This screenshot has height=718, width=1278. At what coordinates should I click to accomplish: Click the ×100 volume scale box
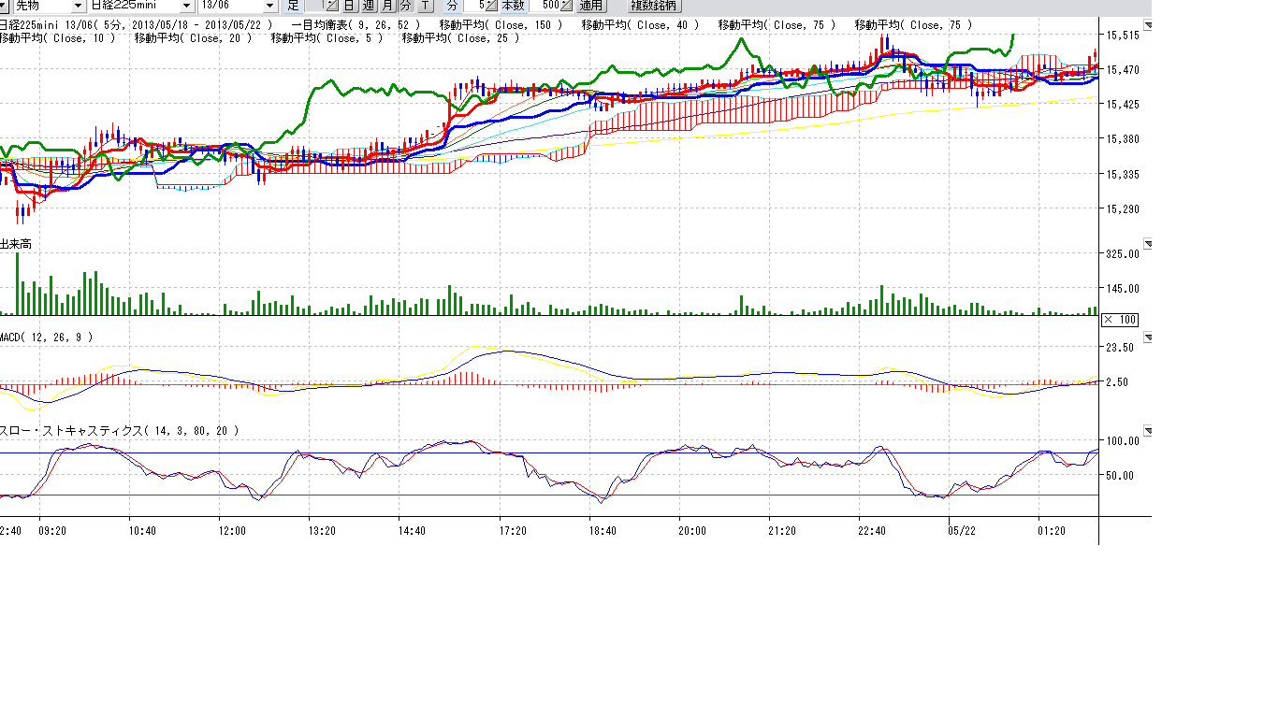pyautogui.click(x=1119, y=320)
